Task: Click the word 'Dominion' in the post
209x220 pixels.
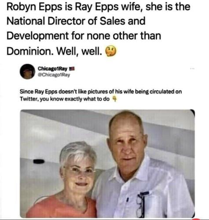Action: pos(29,51)
